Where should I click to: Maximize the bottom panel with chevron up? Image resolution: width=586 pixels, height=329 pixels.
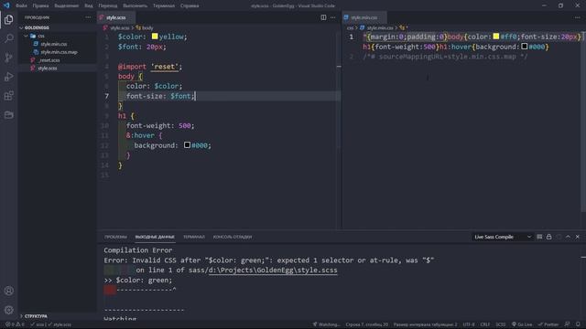pos(568,237)
